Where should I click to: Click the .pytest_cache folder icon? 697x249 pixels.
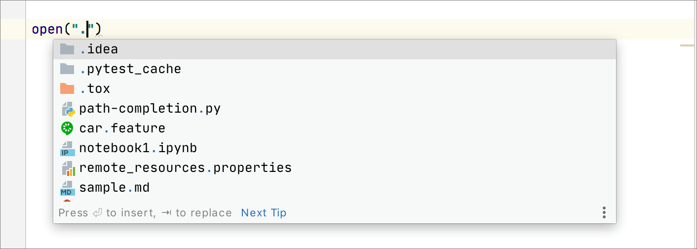click(x=67, y=69)
